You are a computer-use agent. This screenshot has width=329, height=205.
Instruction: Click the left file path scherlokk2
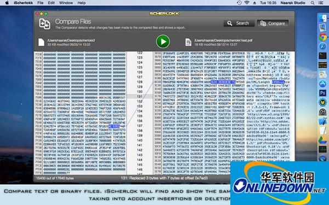coord(71,40)
